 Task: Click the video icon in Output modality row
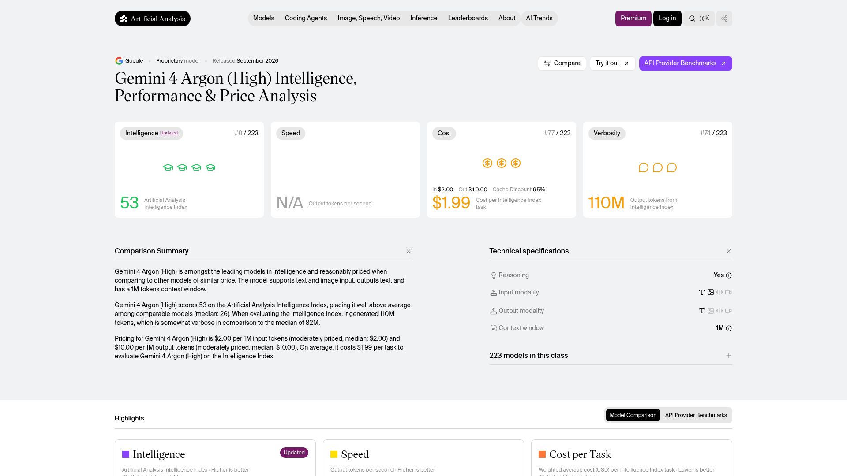point(728,311)
